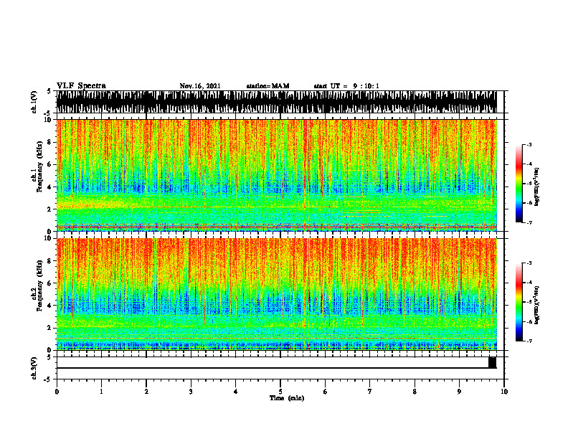568x439 pixels.
Task: Click the ch.2 "Frequency (kHz)" axis label
Action: point(39,285)
